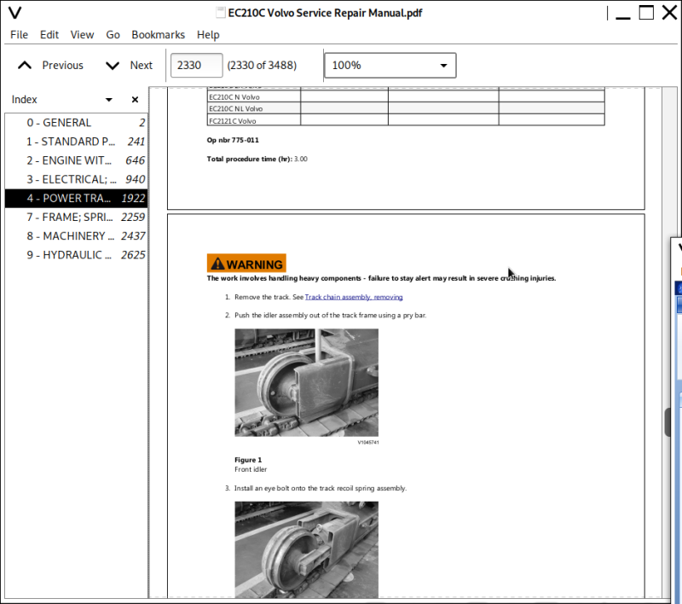Click the Next navigation label

pos(142,65)
